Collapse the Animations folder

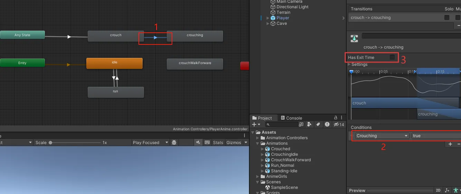tap(258, 143)
